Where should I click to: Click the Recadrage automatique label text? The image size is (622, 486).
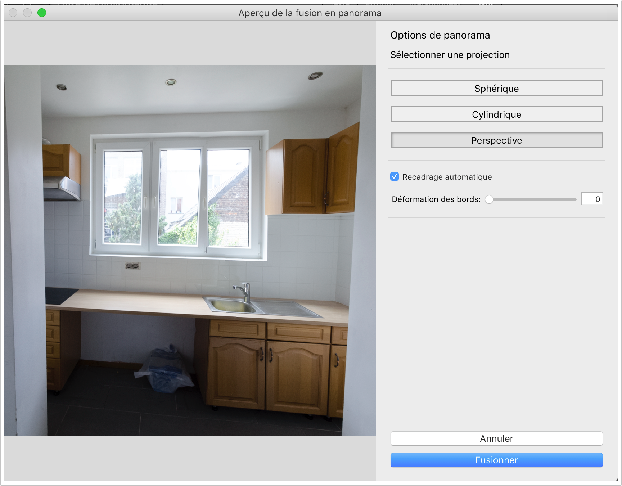click(447, 177)
